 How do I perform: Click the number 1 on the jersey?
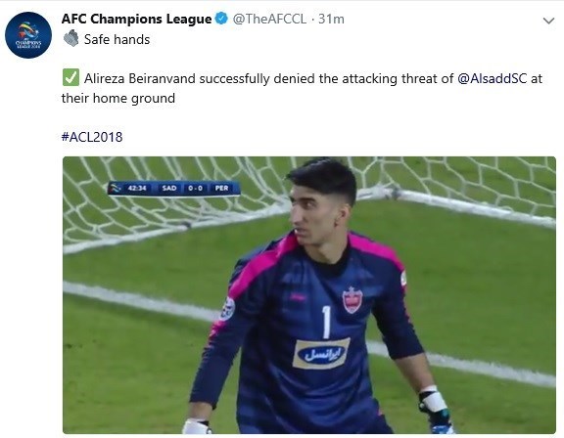click(326, 322)
